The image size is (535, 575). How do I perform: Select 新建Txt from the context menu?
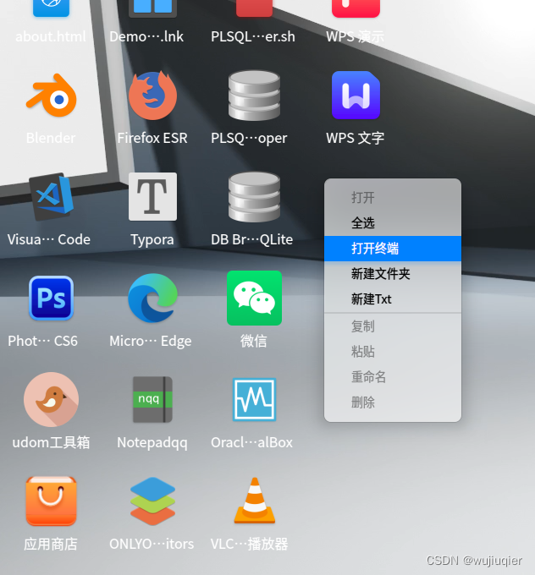pos(393,299)
